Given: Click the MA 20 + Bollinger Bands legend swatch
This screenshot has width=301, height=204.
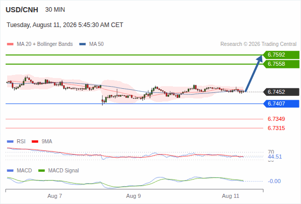Looking at the screenshot, I should pyautogui.click(x=10, y=44).
